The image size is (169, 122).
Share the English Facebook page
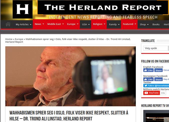tap(158, 70)
